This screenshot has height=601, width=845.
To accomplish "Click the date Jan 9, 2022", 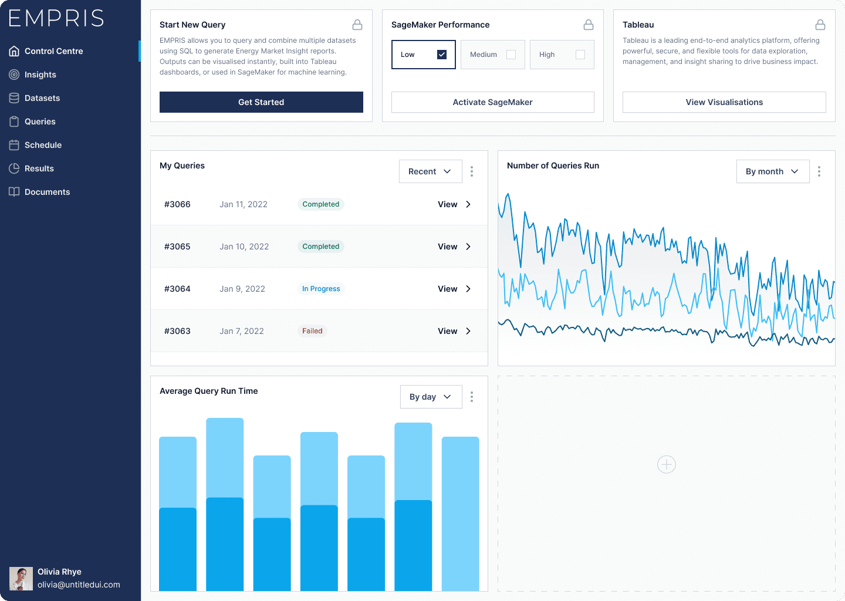I will point(242,289).
